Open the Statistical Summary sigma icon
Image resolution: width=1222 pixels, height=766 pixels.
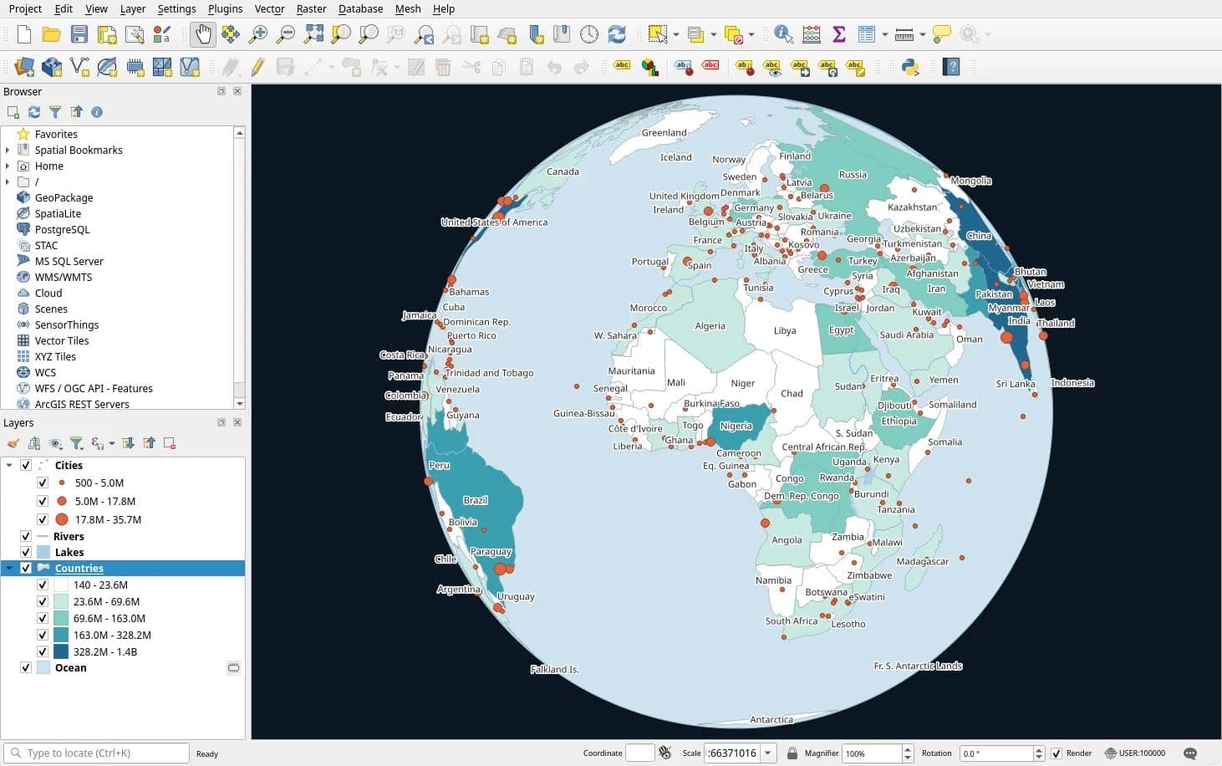(839, 34)
